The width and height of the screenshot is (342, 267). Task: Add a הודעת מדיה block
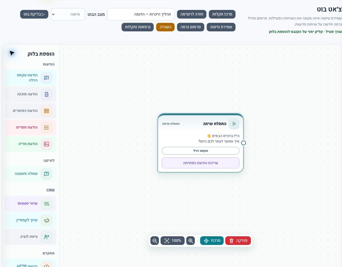(x=30, y=144)
